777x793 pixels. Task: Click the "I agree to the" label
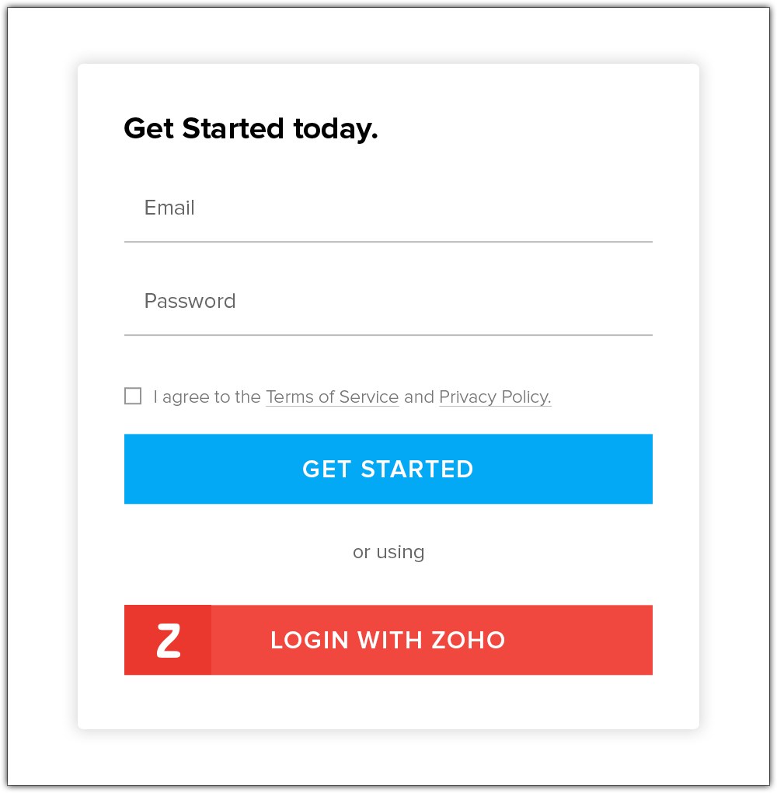(x=207, y=396)
